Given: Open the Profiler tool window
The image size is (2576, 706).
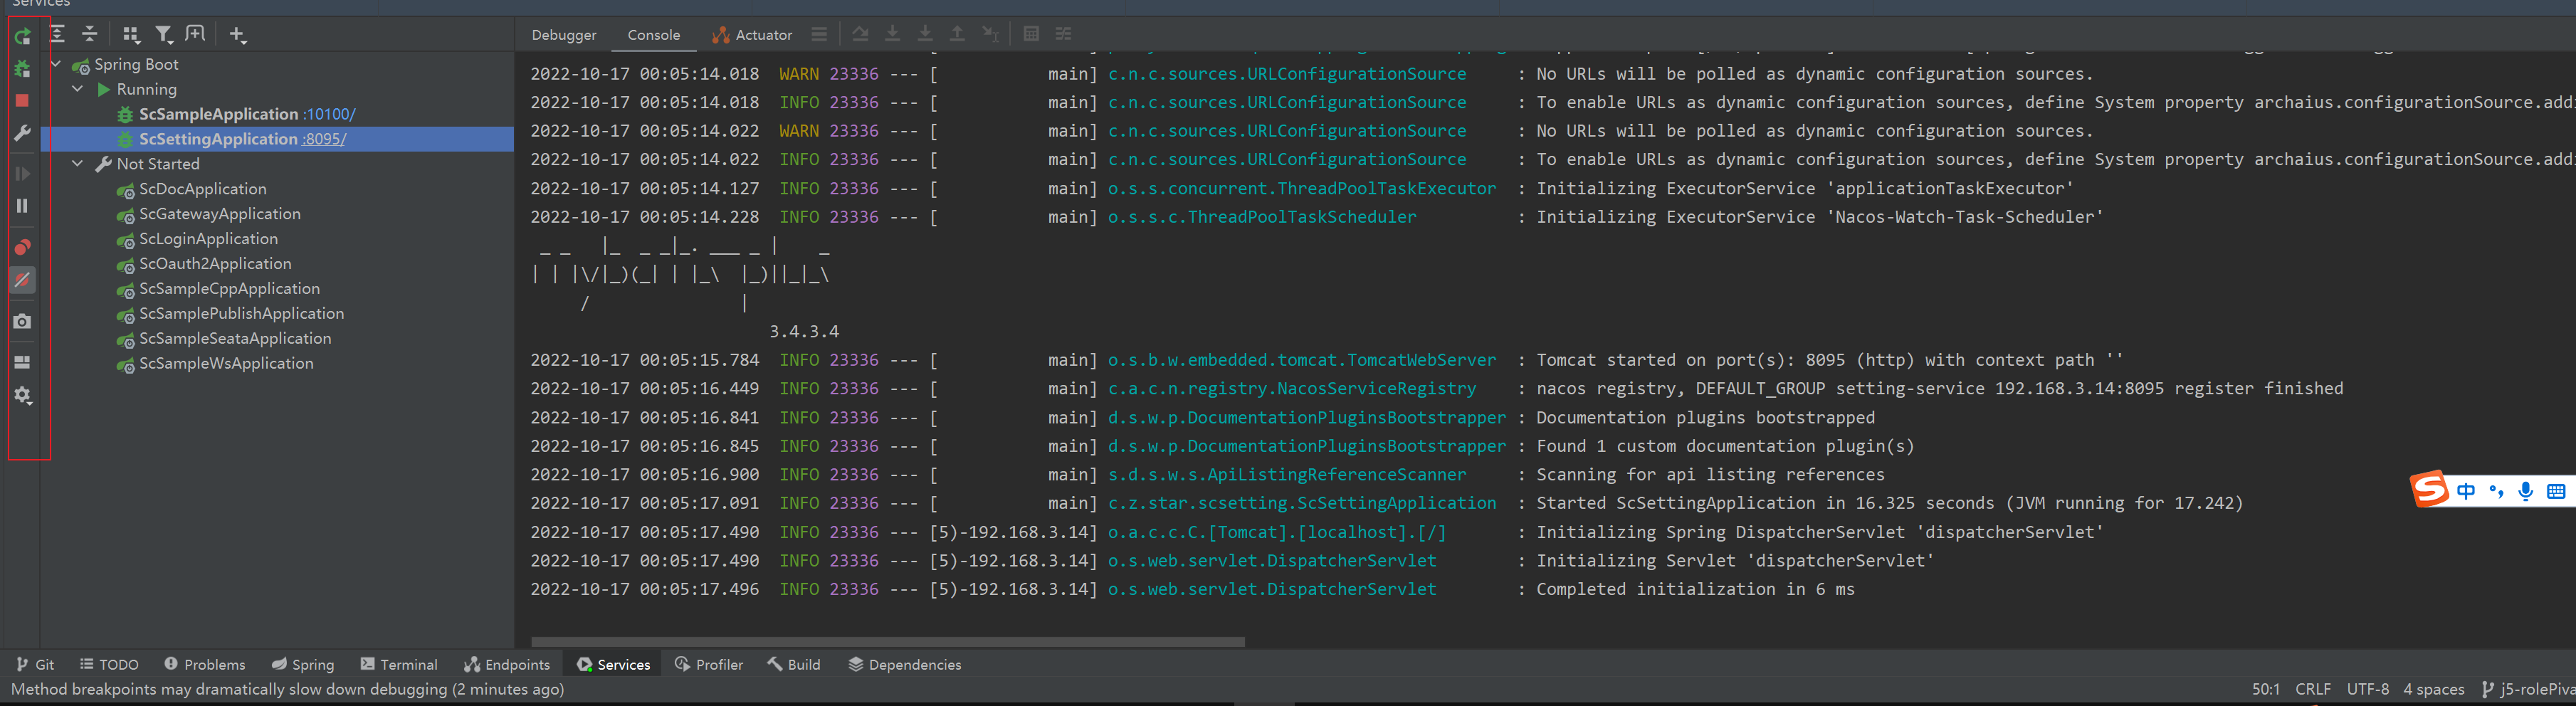Looking at the screenshot, I should pos(709,664).
